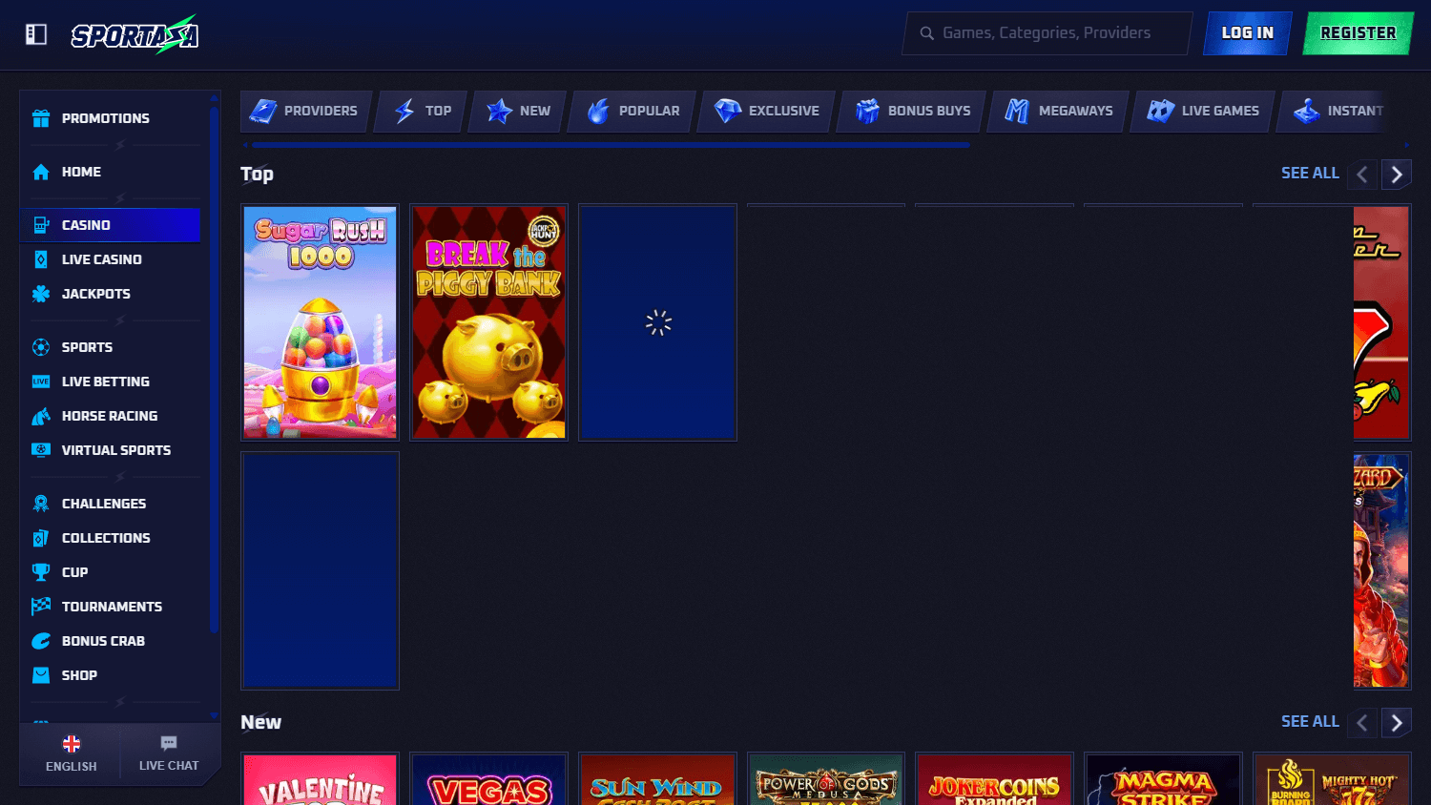Open the ENGLISH language selector

point(71,753)
